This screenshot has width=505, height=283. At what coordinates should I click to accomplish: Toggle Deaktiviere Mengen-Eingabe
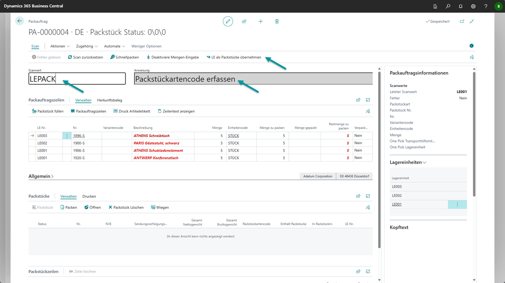[x=173, y=57]
